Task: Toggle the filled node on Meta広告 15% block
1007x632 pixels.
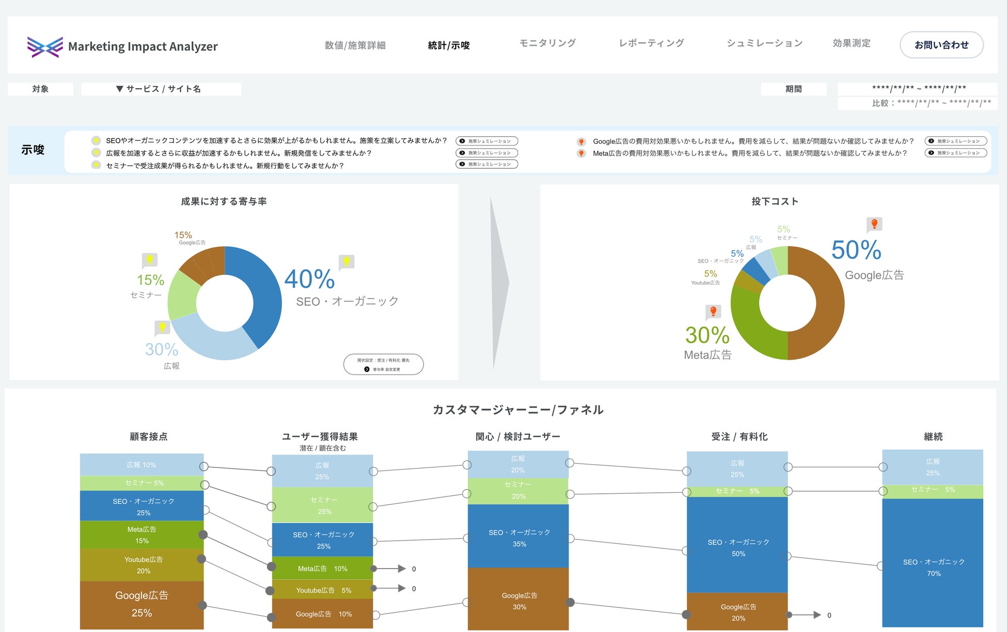Action: (203, 534)
